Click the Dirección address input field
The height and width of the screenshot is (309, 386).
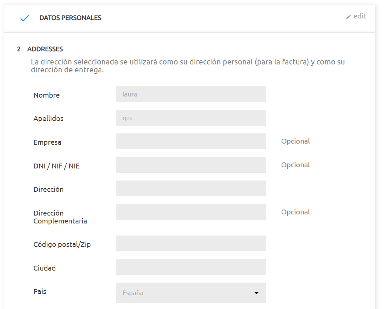point(191,188)
